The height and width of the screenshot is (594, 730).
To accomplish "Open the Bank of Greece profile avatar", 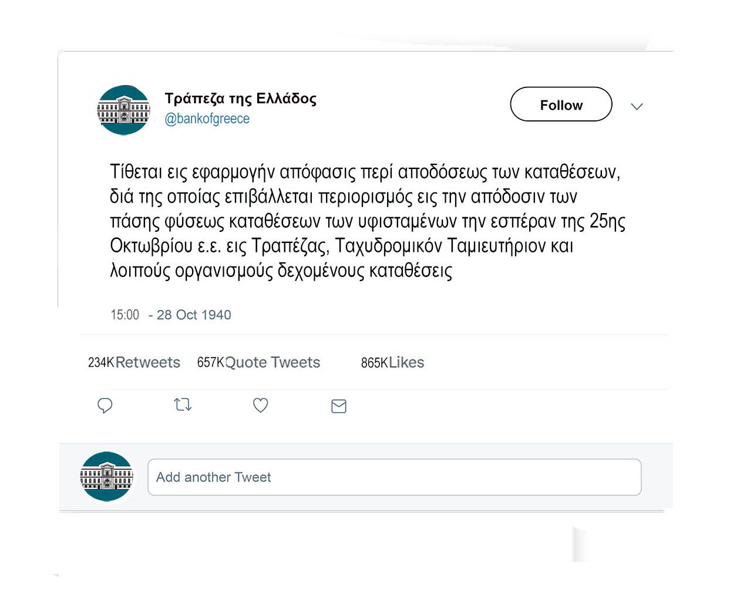I will point(123,110).
